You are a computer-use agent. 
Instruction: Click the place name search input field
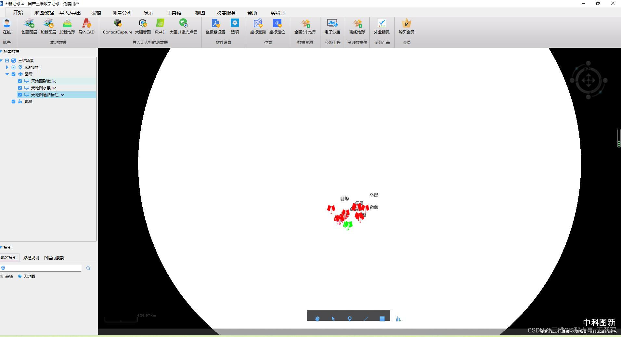[41, 268]
